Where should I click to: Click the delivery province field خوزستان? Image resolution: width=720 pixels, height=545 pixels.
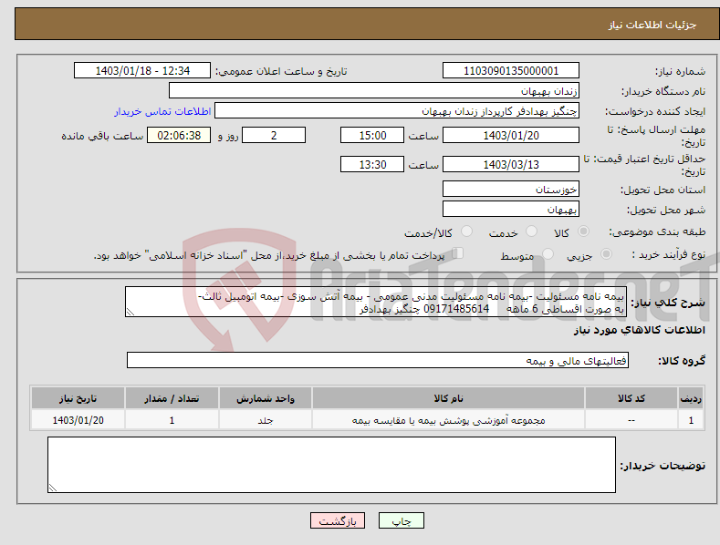(511, 189)
